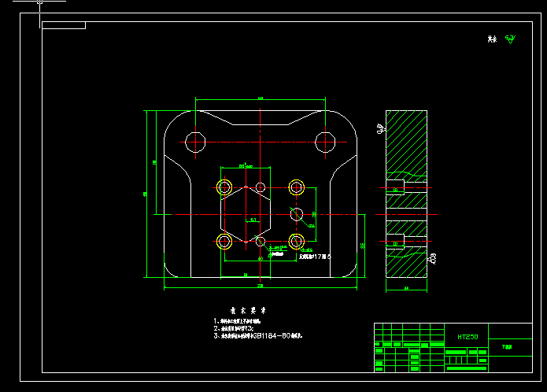
Task: Pick the roughness symbol at the section view's lower right
Action: coord(432,259)
